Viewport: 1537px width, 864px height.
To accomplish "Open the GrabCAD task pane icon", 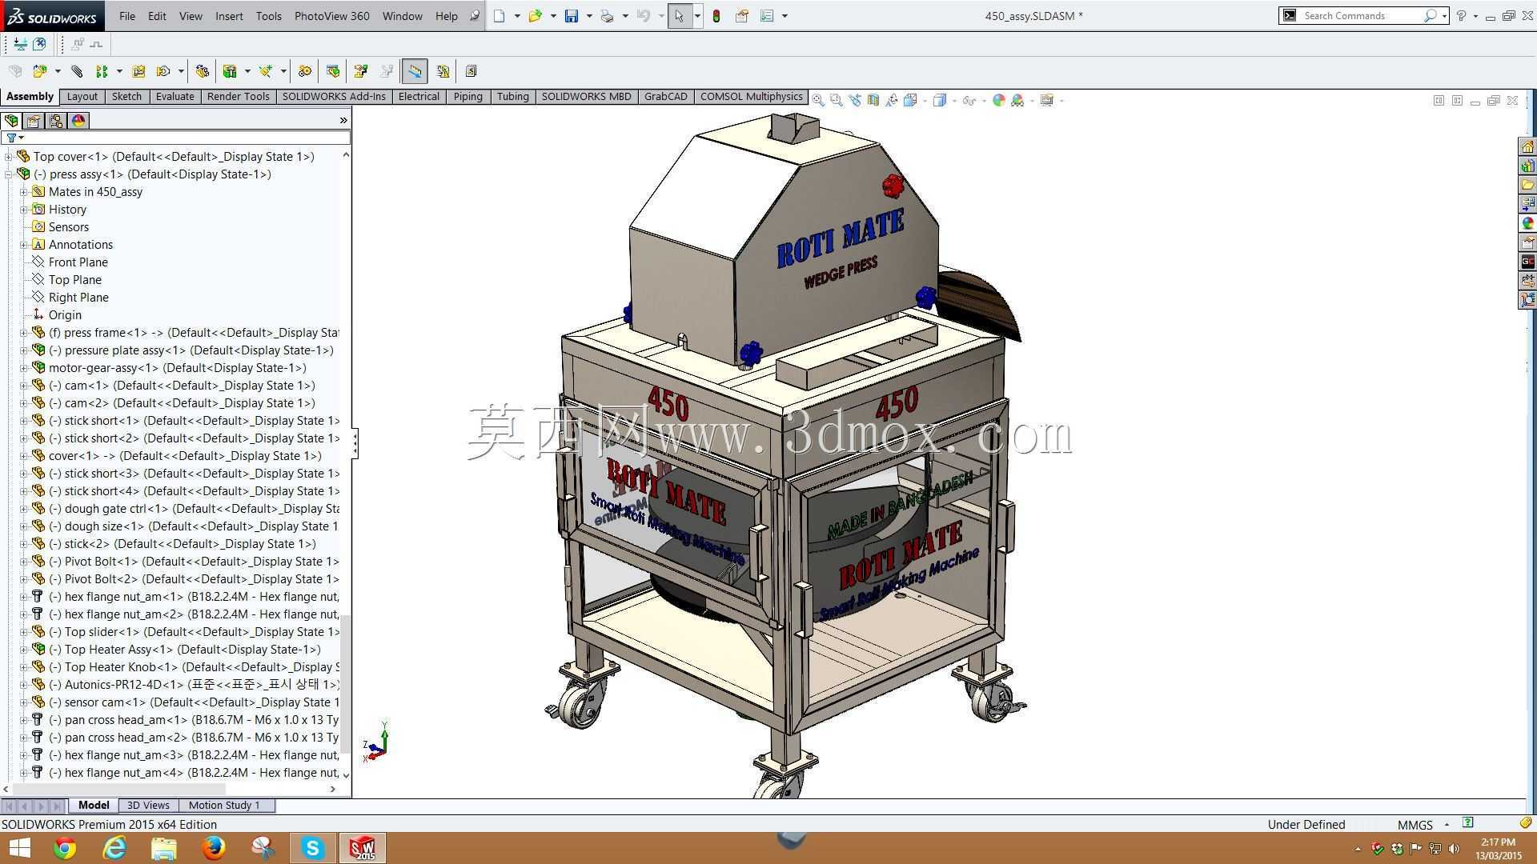I will point(1527,262).
